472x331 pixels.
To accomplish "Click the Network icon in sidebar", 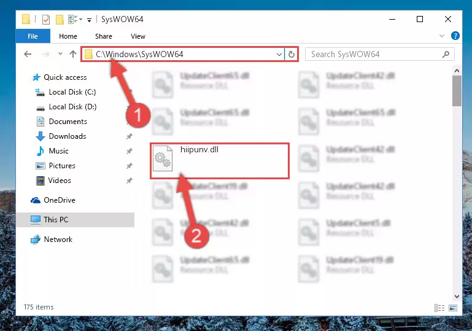I will [36, 239].
